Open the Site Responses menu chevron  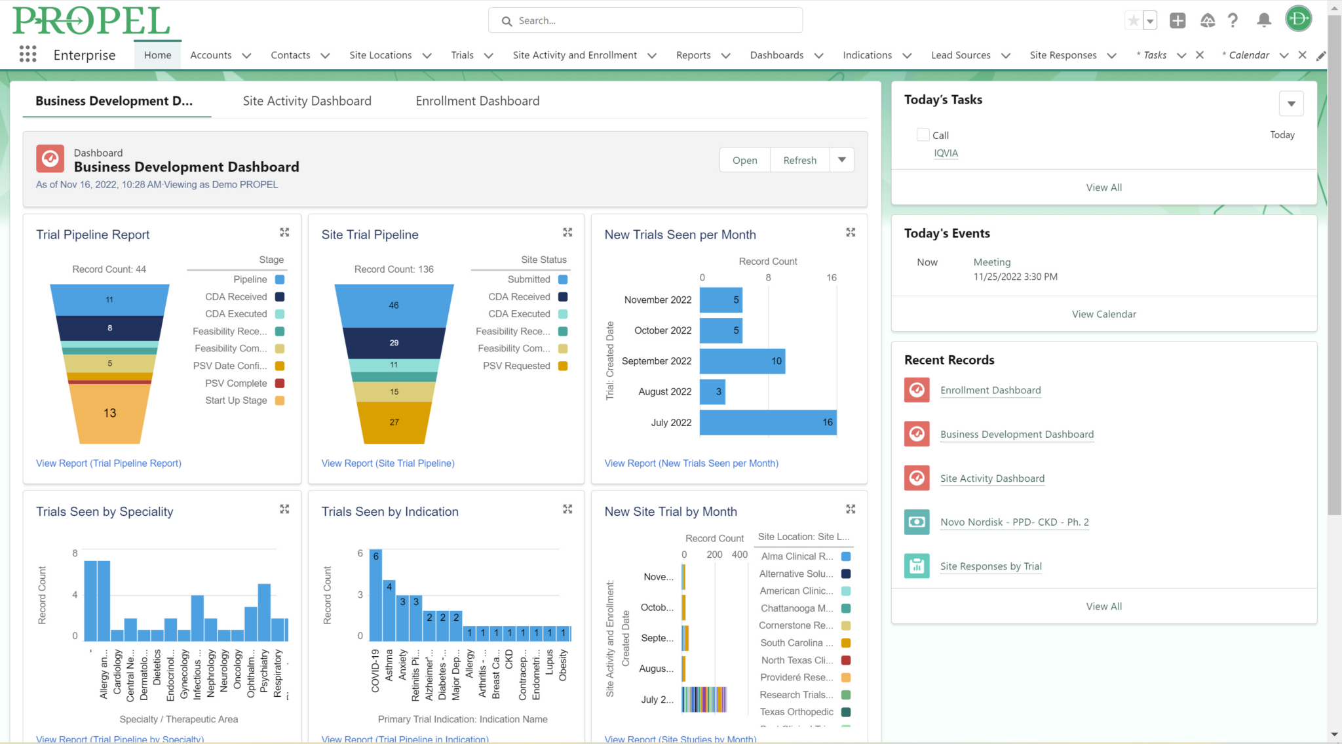pos(1111,56)
